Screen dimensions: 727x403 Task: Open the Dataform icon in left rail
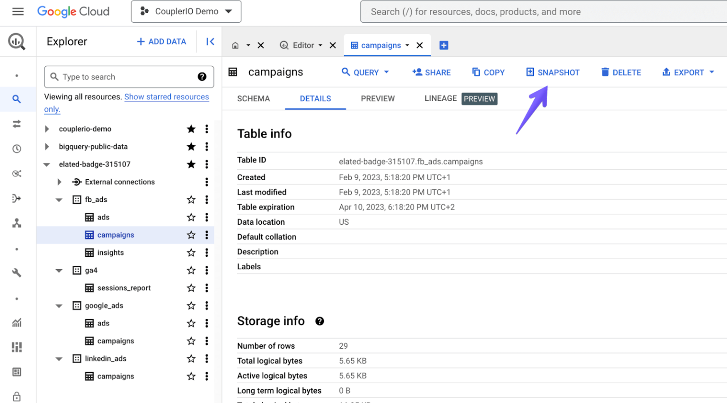(x=17, y=198)
